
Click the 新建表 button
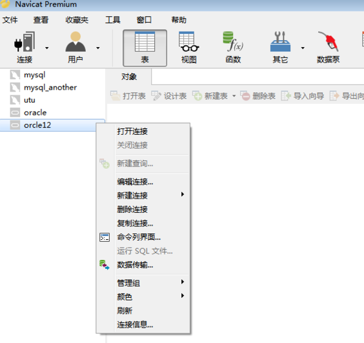[x=210, y=95]
